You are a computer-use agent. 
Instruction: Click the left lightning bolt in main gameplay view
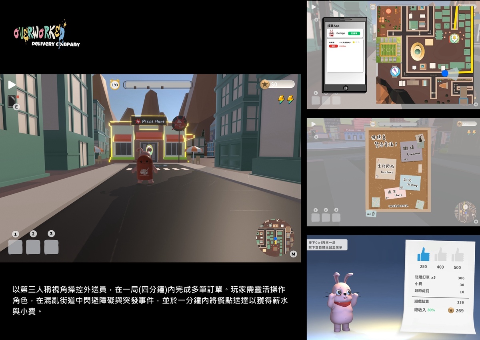(282, 99)
